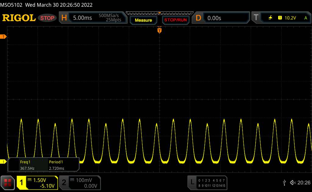The image size is (312, 192).
Task: Click the RIGOL logo
Action: 19,18
